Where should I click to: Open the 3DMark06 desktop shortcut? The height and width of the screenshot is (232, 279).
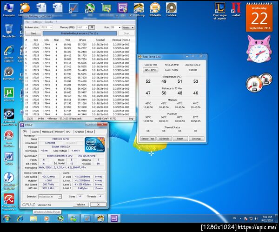155,9
